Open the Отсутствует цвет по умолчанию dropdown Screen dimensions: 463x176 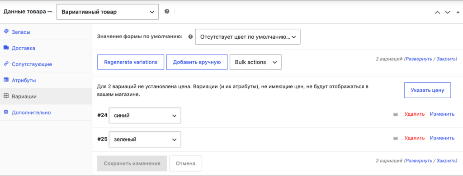tap(248, 37)
